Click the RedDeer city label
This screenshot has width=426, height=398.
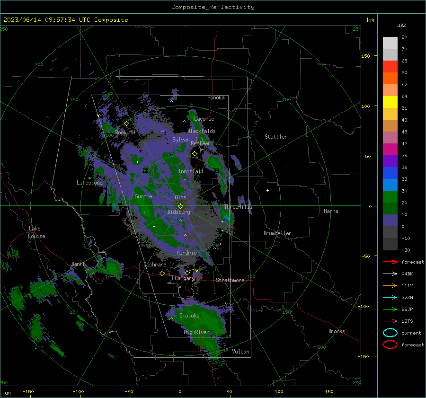coord(201,143)
